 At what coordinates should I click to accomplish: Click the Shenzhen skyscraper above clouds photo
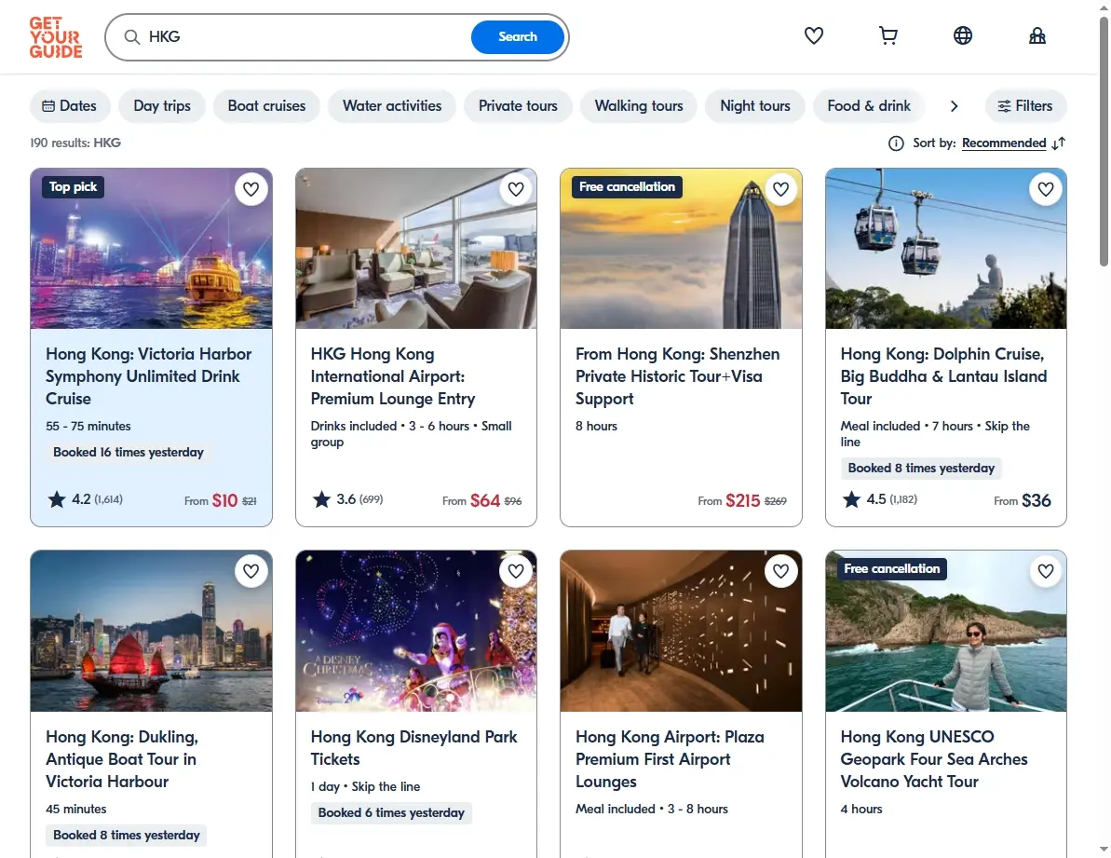pyautogui.click(x=681, y=249)
